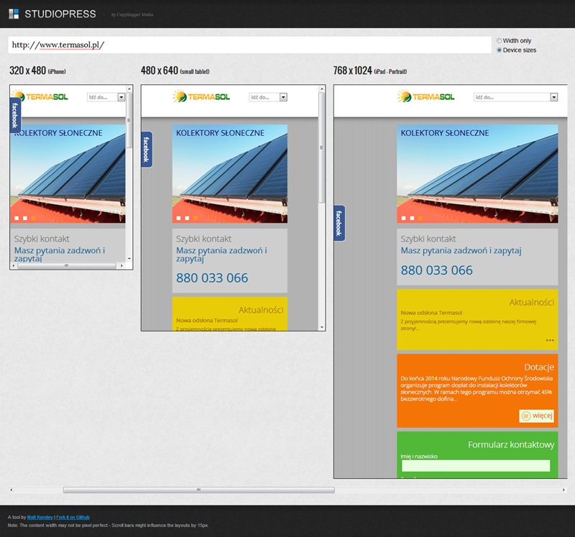Click the URL input field
This screenshot has width=575, height=537.
pyautogui.click(x=249, y=45)
